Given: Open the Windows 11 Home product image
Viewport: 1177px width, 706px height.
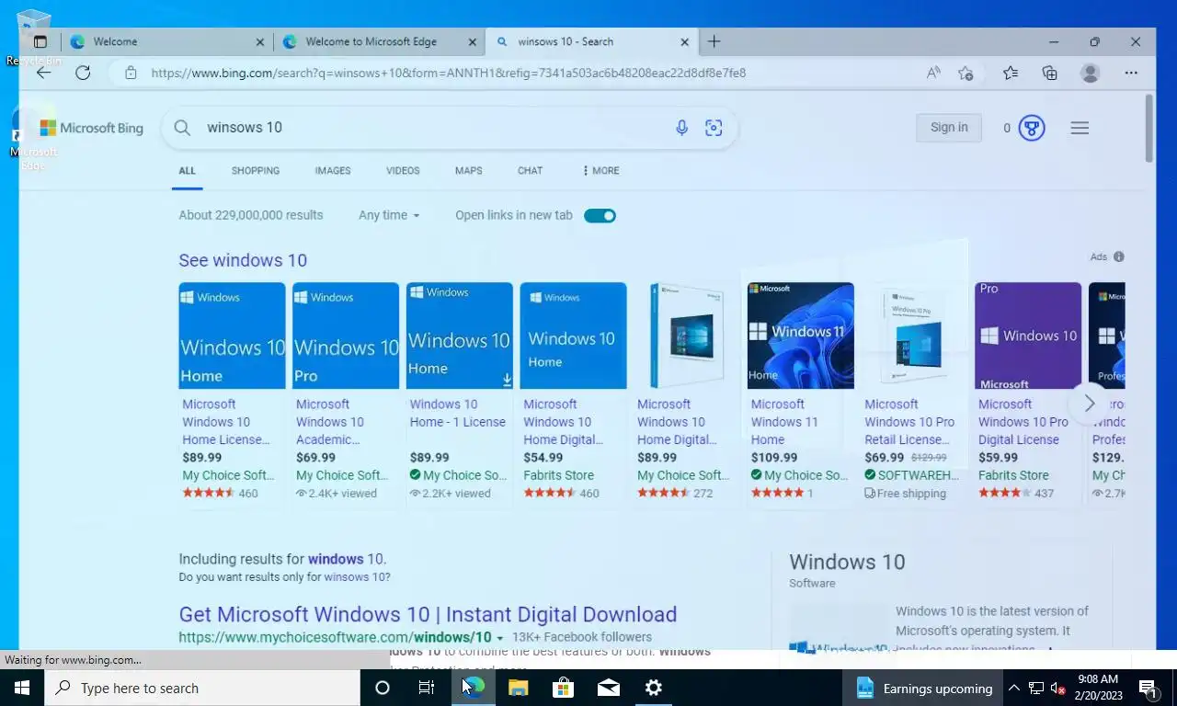Looking at the screenshot, I should (x=801, y=336).
